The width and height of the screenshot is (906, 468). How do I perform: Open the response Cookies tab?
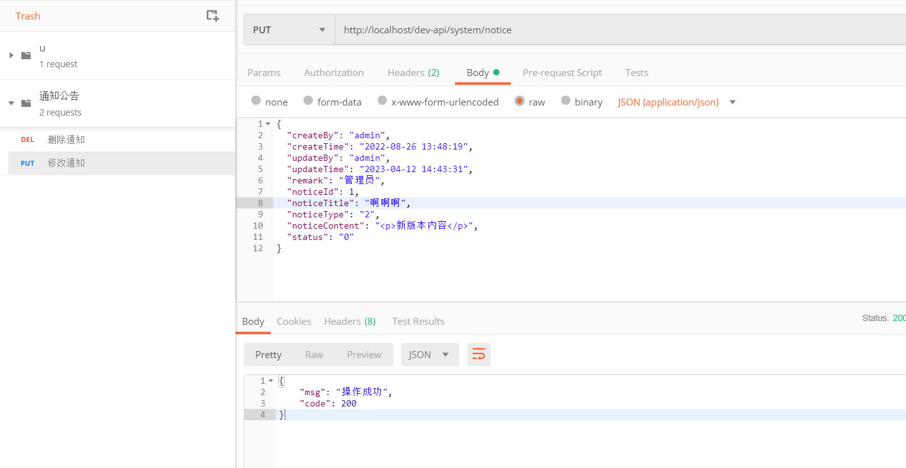pos(293,321)
